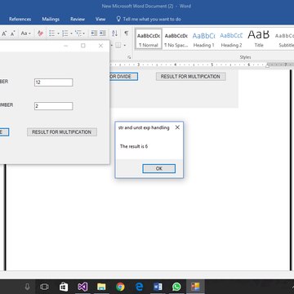Click the Borders icon in ribbon
294x294 pixels.
118,45
